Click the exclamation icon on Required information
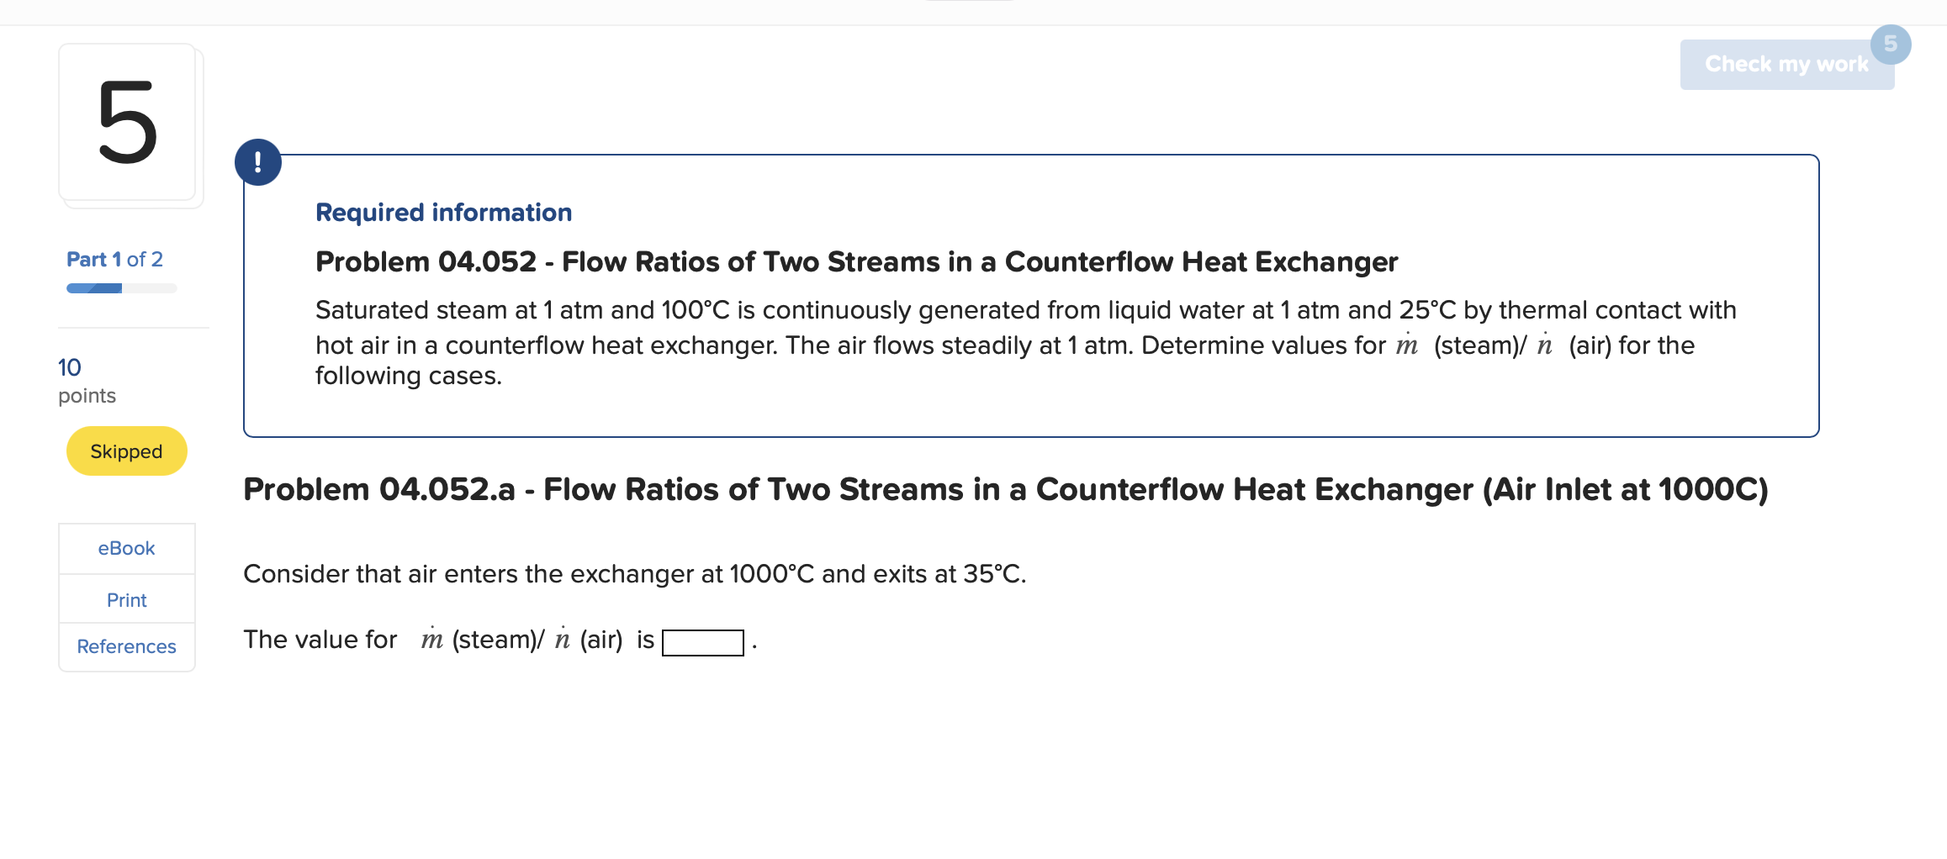 258,162
